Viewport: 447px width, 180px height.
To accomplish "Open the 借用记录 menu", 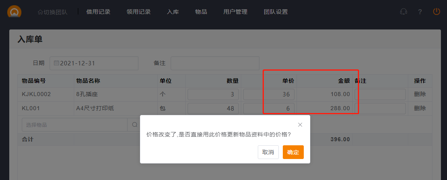I will tap(98, 12).
